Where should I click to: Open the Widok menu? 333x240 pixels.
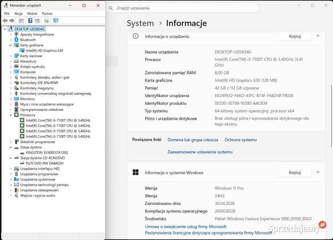click(x=32, y=14)
